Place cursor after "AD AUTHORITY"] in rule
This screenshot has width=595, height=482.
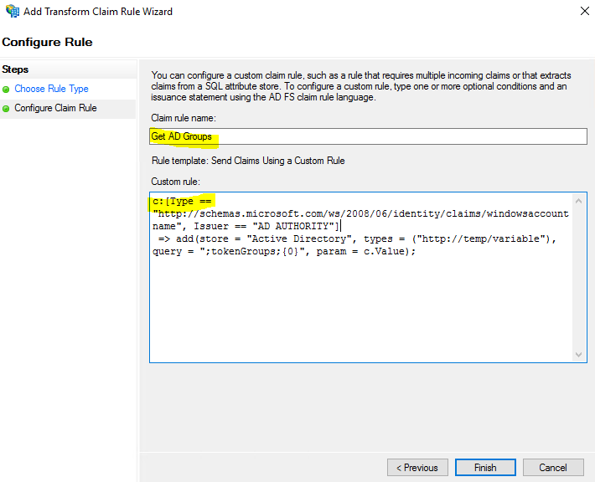click(340, 226)
